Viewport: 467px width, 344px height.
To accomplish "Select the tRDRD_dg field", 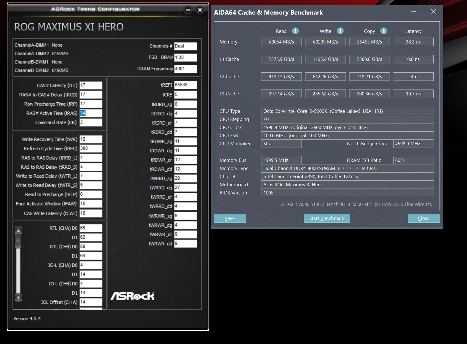I will [x=185, y=113].
